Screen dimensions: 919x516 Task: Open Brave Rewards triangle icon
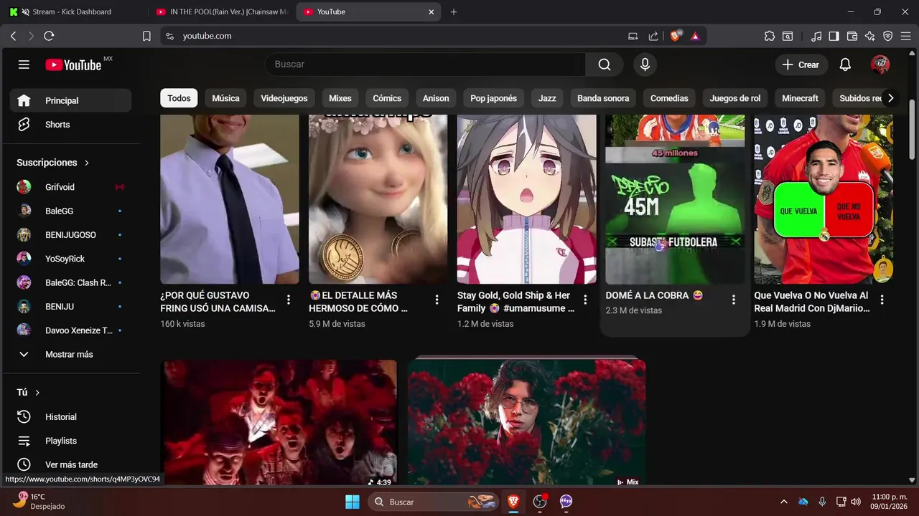[x=695, y=36]
